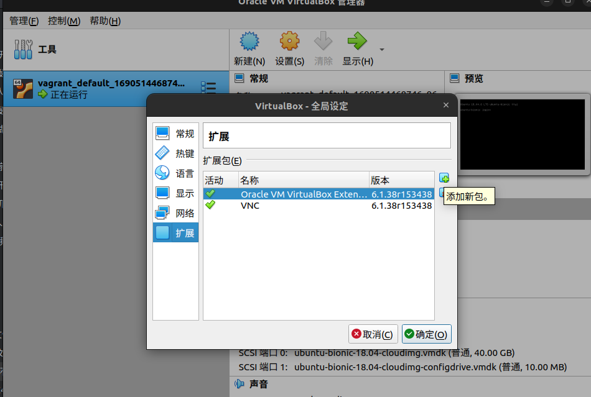Image resolution: width=591 pixels, height=397 pixels.
Task: Click the Audio (声音) section header
Action: click(x=259, y=384)
